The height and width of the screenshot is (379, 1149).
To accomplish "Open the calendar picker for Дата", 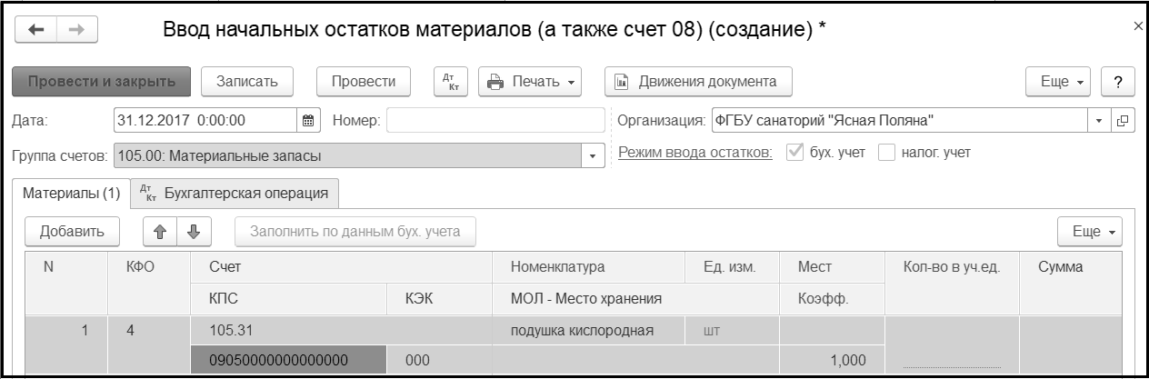I will 307,120.
